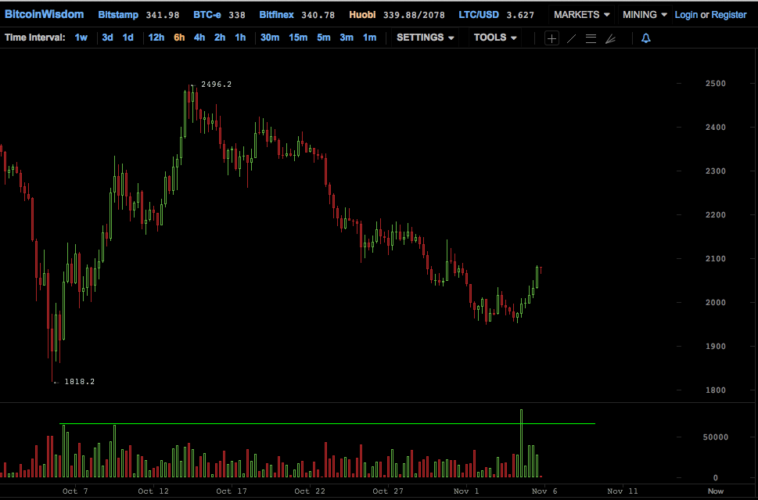The height and width of the screenshot is (500, 758).
Task: Select the crosshair cursor tool
Action: (x=551, y=38)
